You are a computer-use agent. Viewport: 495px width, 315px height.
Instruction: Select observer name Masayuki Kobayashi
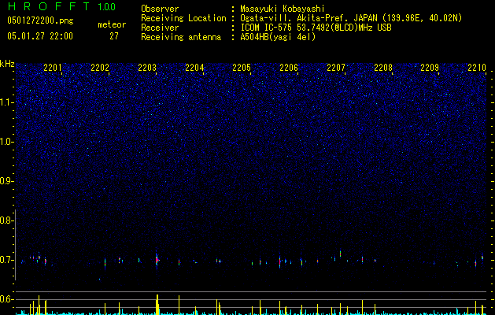pos(283,9)
